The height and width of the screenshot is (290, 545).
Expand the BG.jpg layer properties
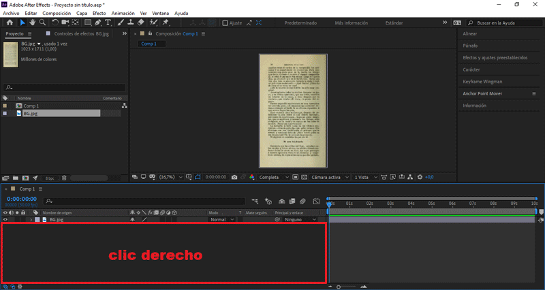coord(30,220)
